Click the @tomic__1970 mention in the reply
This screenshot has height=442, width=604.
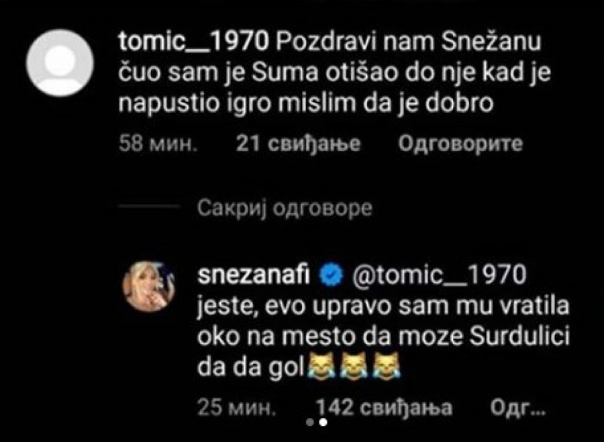tap(438, 276)
